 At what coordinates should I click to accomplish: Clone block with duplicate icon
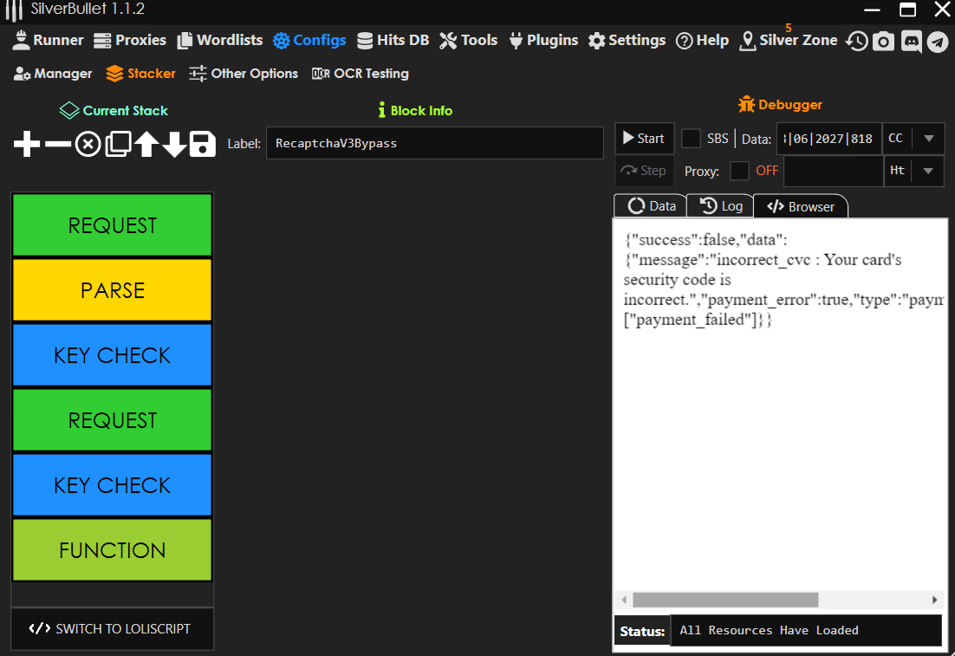(x=118, y=145)
